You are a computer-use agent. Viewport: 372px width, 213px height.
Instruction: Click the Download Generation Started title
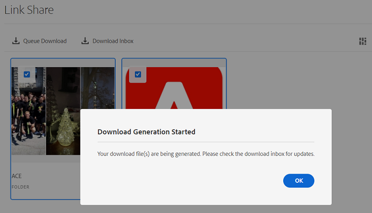point(146,132)
